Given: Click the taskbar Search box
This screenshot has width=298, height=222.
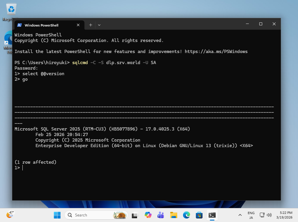Looking at the screenshot, I should [x=96, y=215].
